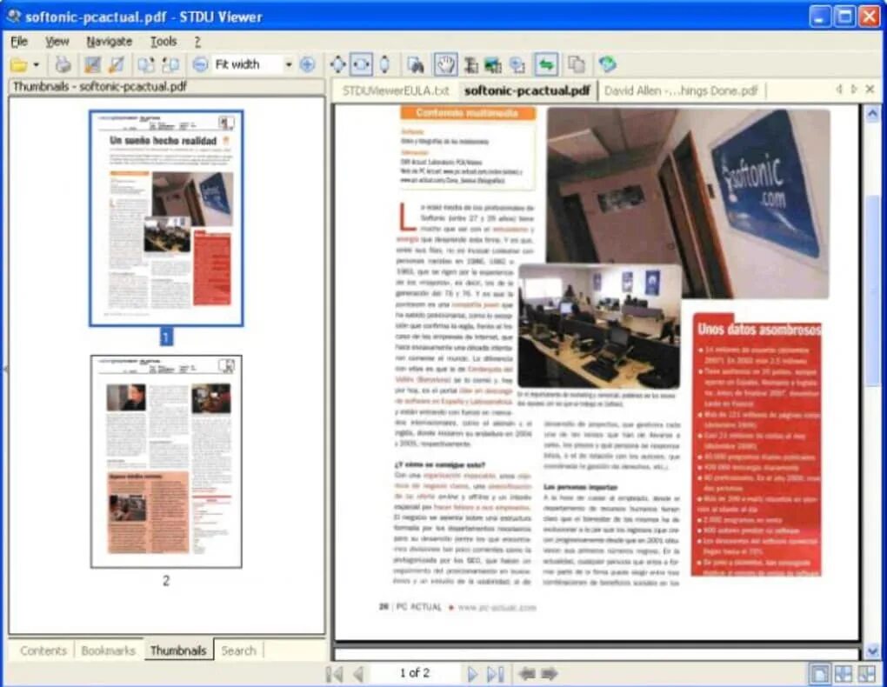The image size is (887, 687).
Task: Switch to the David Allen Getting Things Done.pdf tab
Action: (681, 90)
